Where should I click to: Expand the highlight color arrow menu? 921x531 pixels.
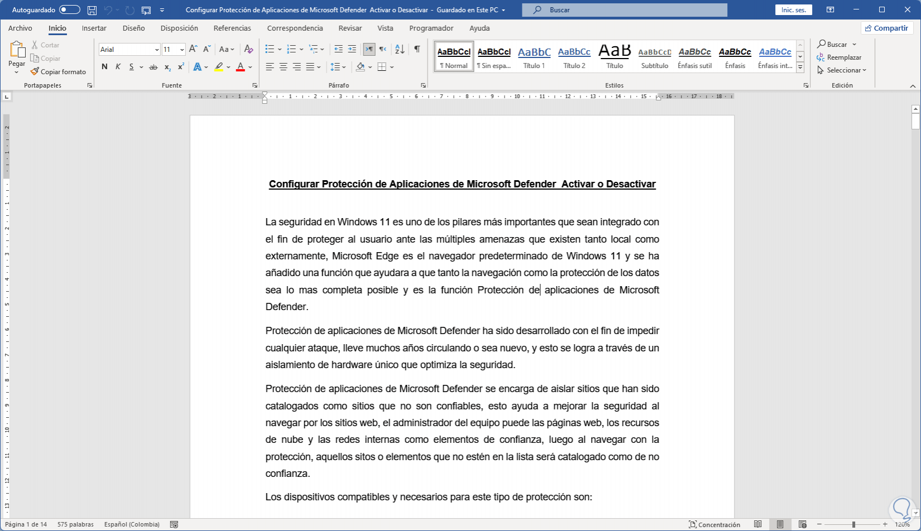[229, 67]
